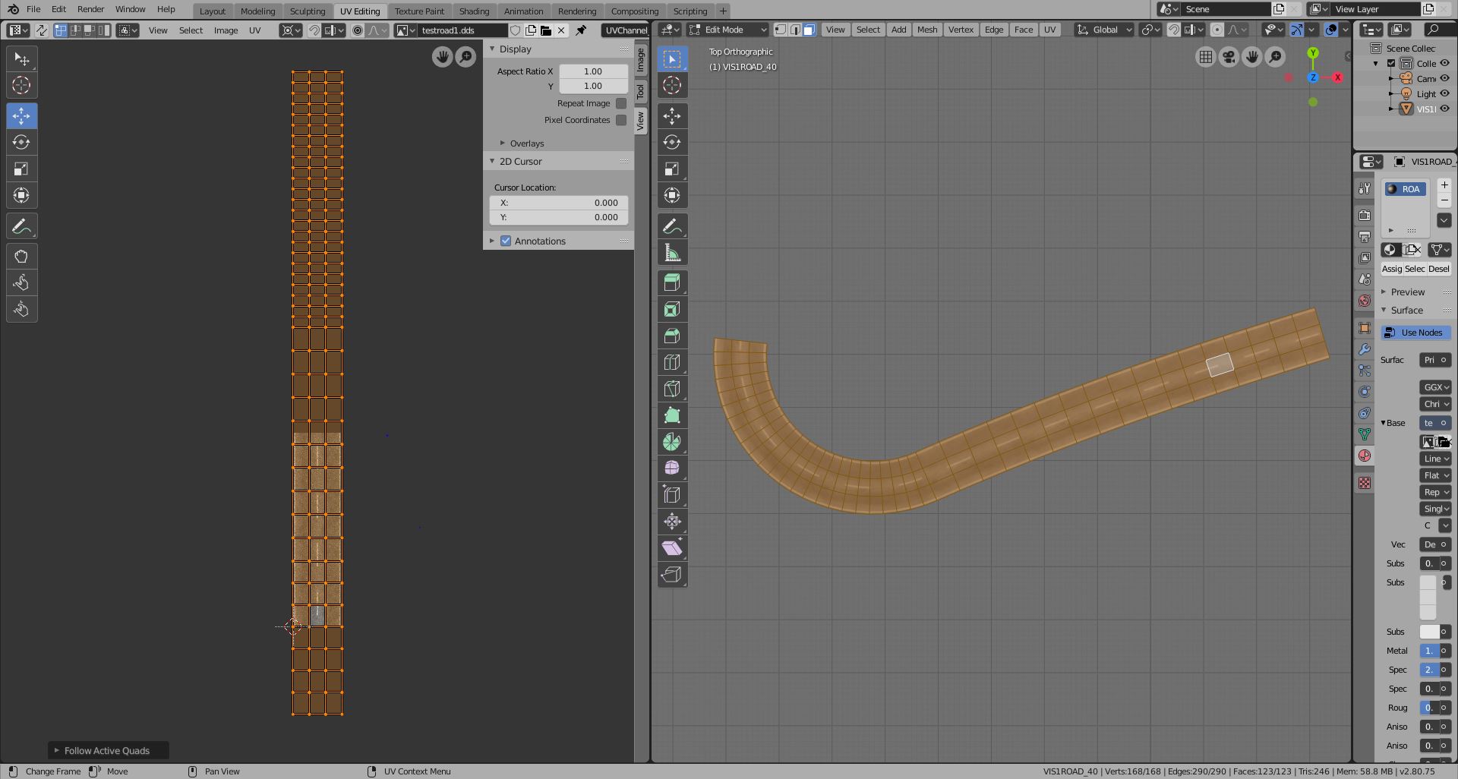This screenshot has width=1458, height=779.
Task: Hide the VIS1 mesh object in outliner
Action: 1444,109
